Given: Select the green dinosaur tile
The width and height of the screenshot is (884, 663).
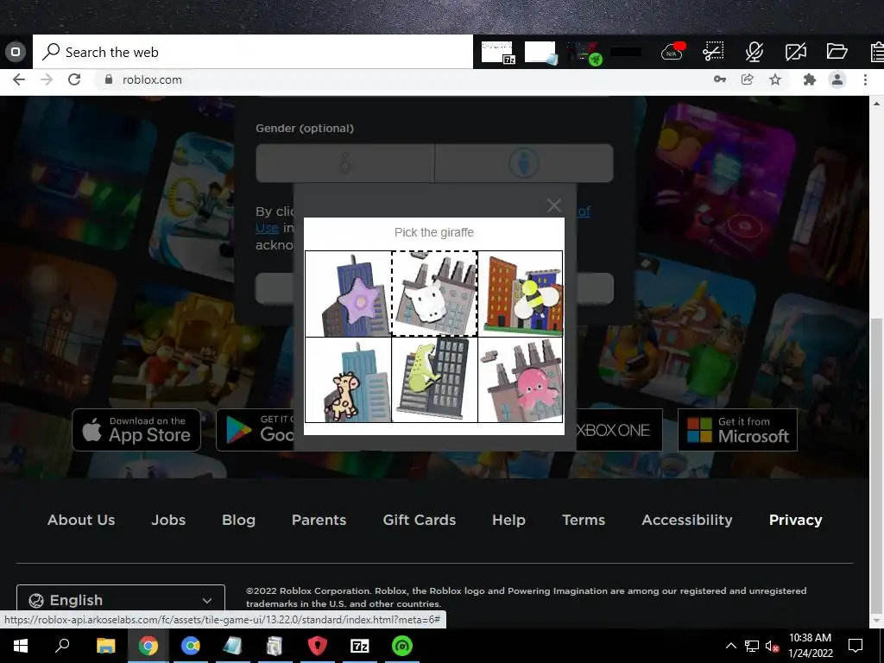Looking at the screenshot, I should (435, 380).
